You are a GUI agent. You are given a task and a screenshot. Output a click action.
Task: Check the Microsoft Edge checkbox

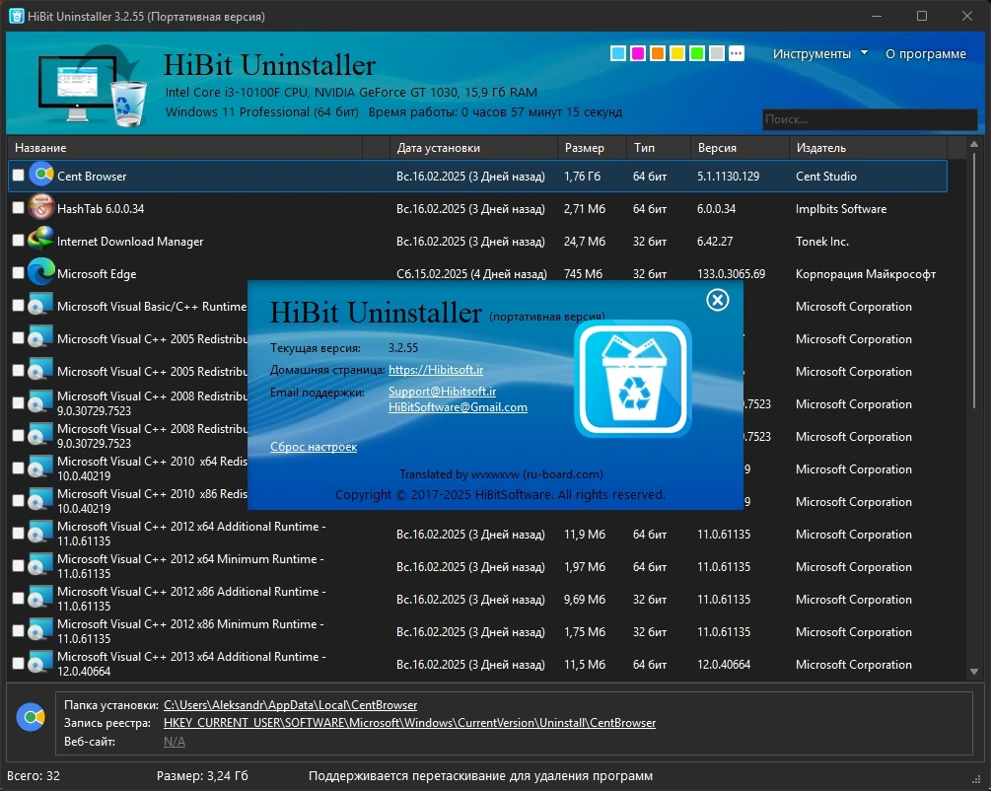click(x=19, y=272)
